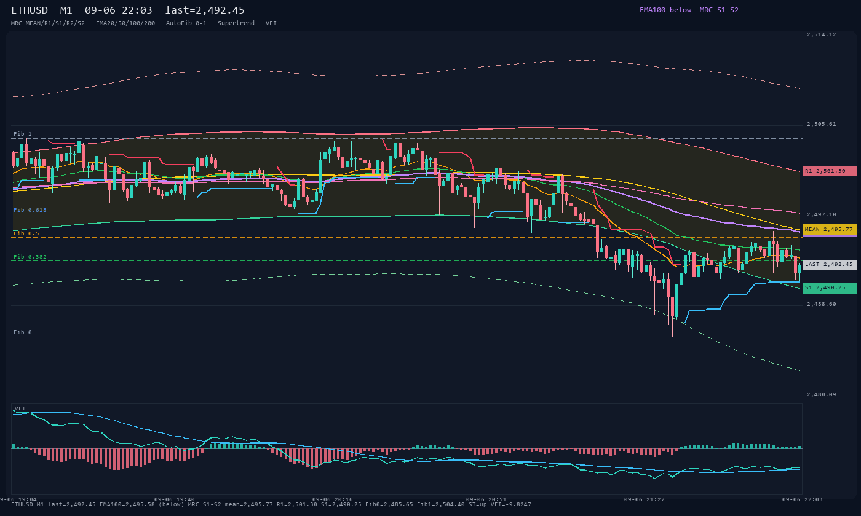Select the Supertrend indicator label
This screenshot has width=861, height=516.
pyautogui.click(x=236, y=23)
